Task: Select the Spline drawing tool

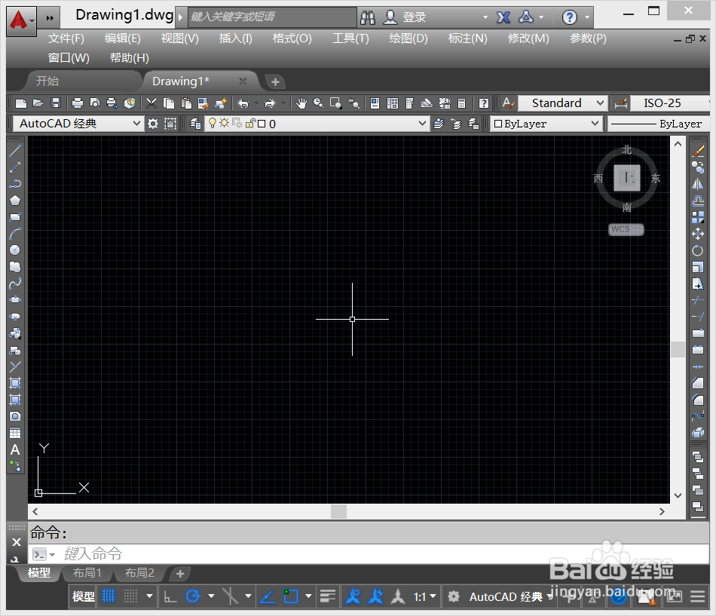Action: 15,283
